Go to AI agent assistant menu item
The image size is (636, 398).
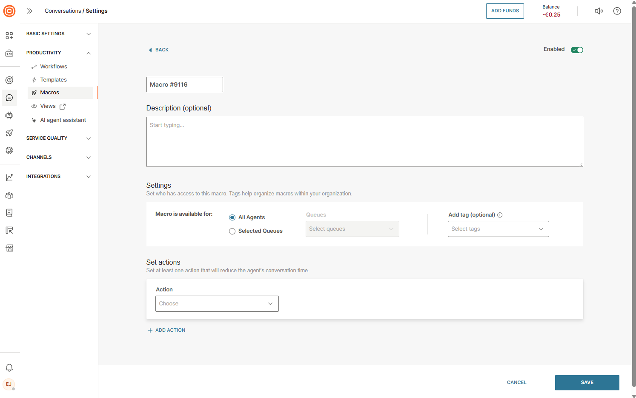pos(63,120)
